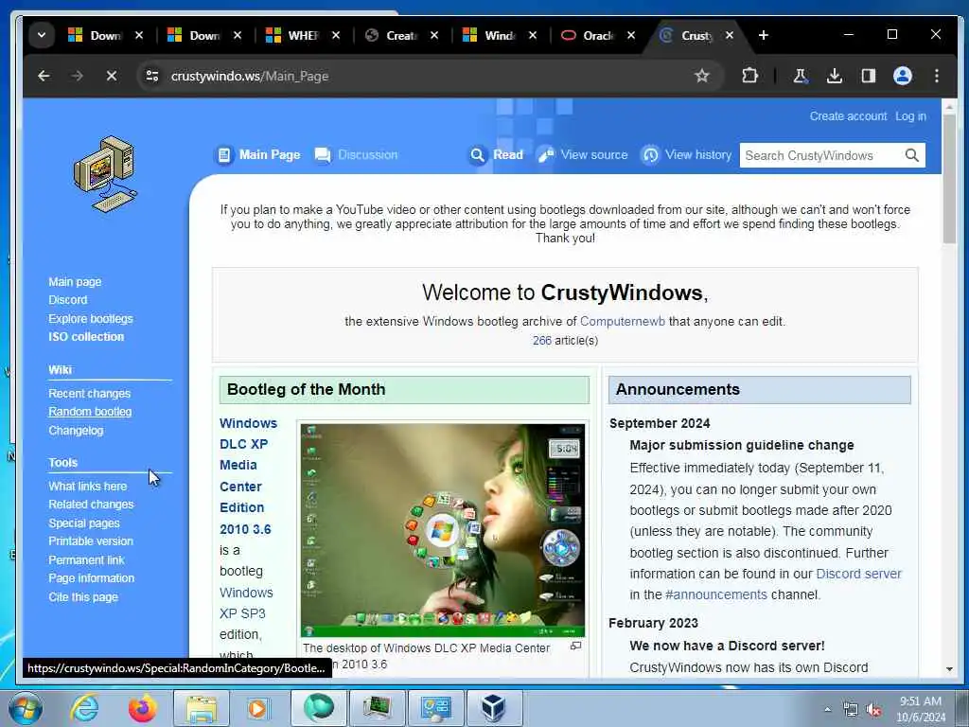Switch to the first Down tab
Viewport: 969px width, 727px height.
point(96,35)
